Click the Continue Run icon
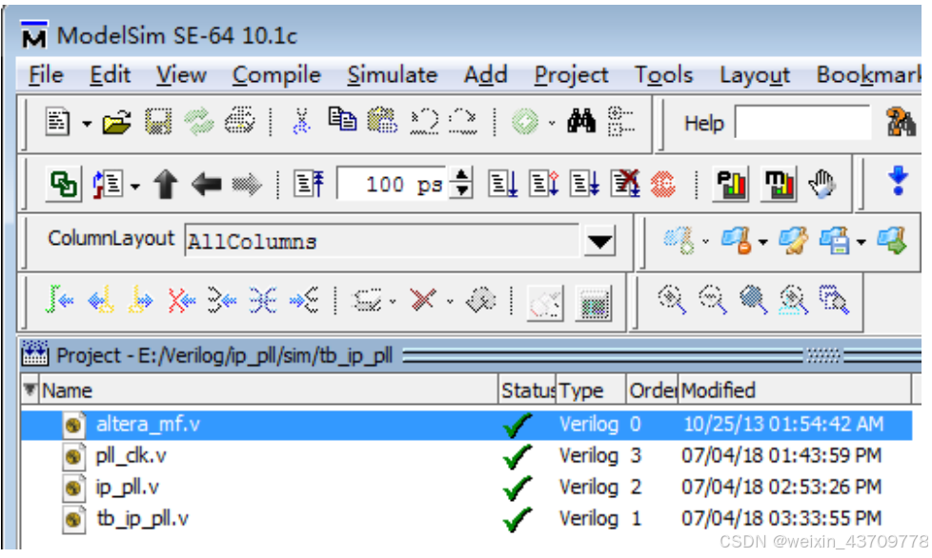The image size is (932, 558). click(x=544, y=185)
